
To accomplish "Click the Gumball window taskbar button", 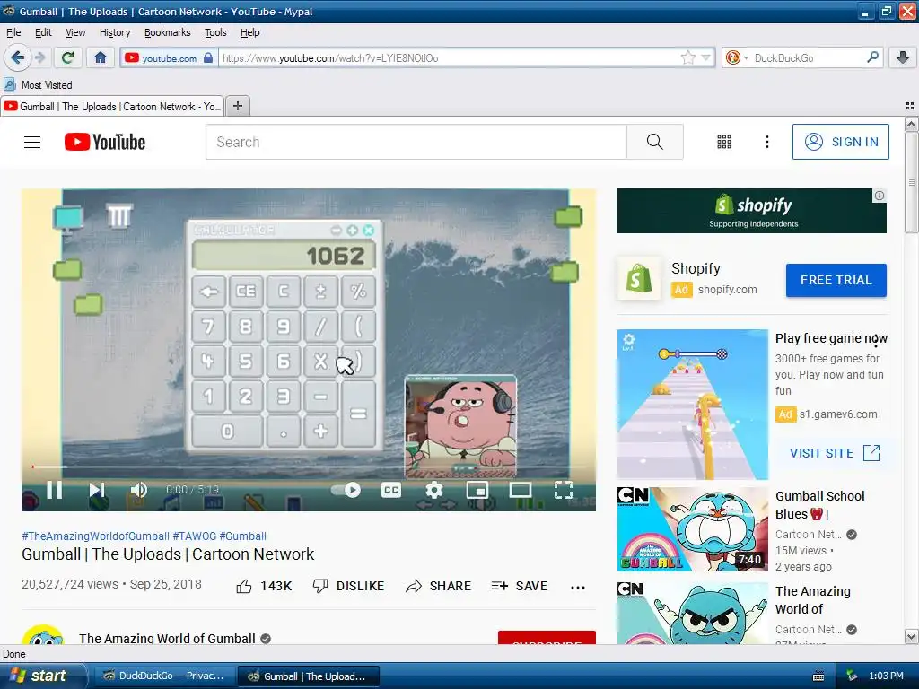I will click(309, 676).
